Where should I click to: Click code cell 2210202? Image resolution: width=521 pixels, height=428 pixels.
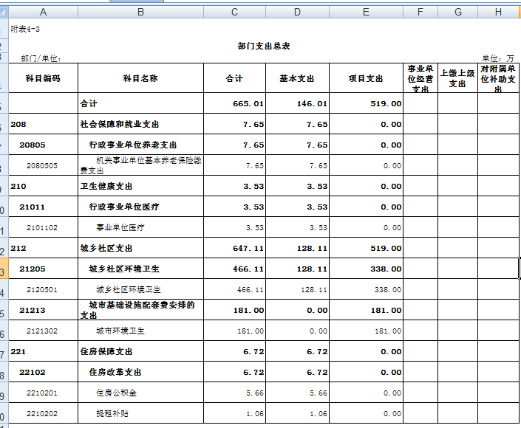click(43, 413)
